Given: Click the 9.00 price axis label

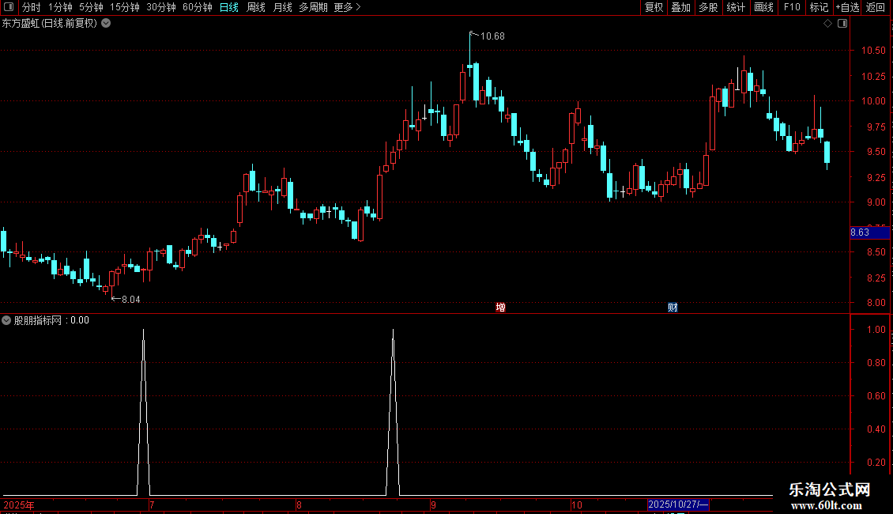Looking at the screenshot, I should [x=876, y=202].
